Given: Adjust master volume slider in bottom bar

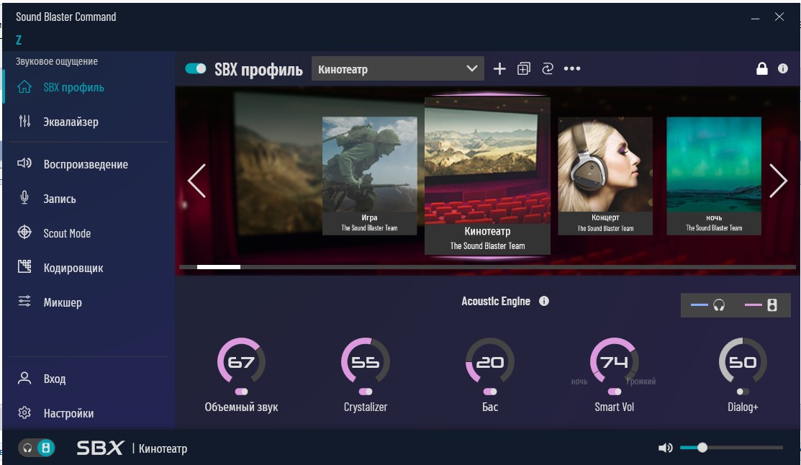Looking at the screenshot, I should point(731,448).
